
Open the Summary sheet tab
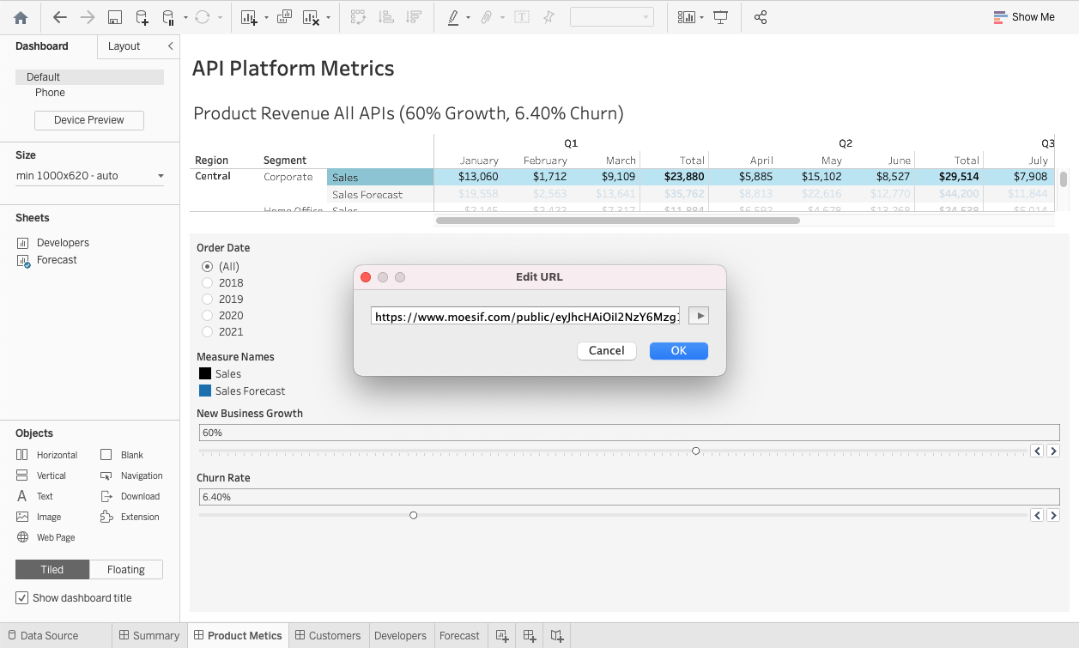click(x=149, y=636)
